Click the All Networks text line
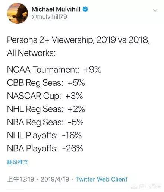 31,53
